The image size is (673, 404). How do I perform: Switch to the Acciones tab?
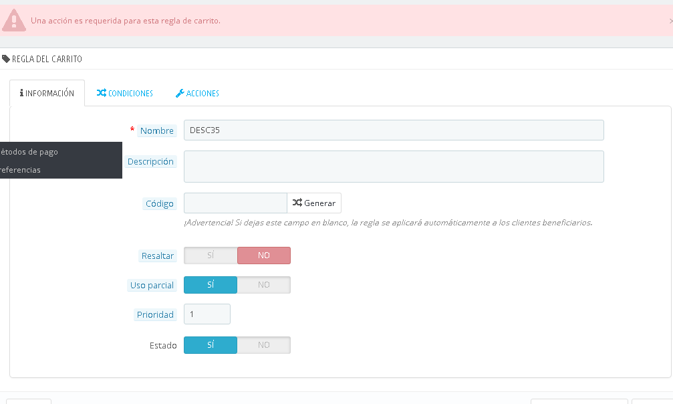click(197, 93)
